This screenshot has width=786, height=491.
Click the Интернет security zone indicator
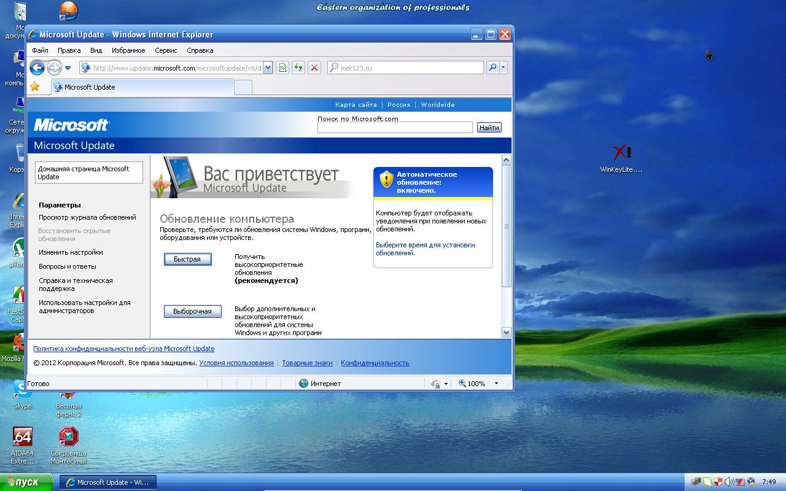319,384
